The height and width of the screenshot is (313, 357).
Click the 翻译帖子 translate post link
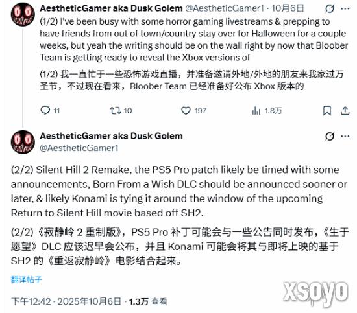point(26,279)
